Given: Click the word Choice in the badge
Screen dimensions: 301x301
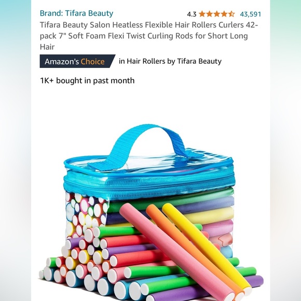Looking at the screenshot, I should [x=92, y=62].
